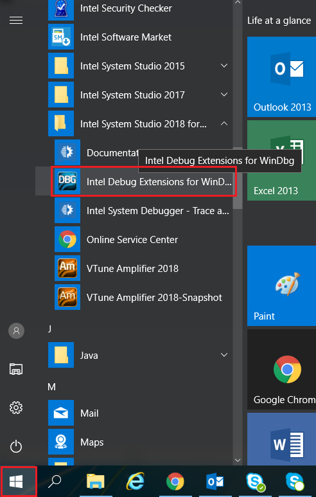Expand Intel System Studio 2015 chevron

[224, 66]
